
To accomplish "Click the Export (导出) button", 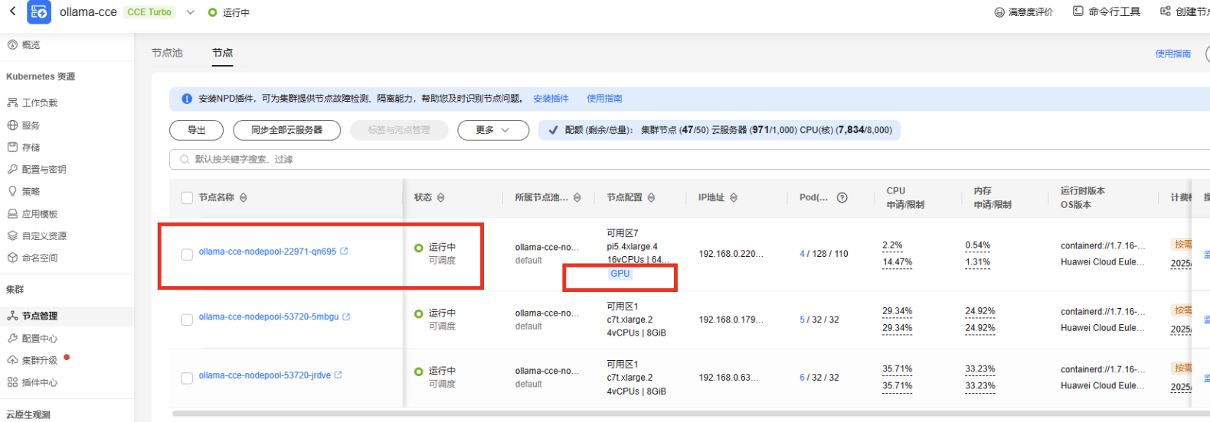I will pyautogui.click(x=196, y=130).
